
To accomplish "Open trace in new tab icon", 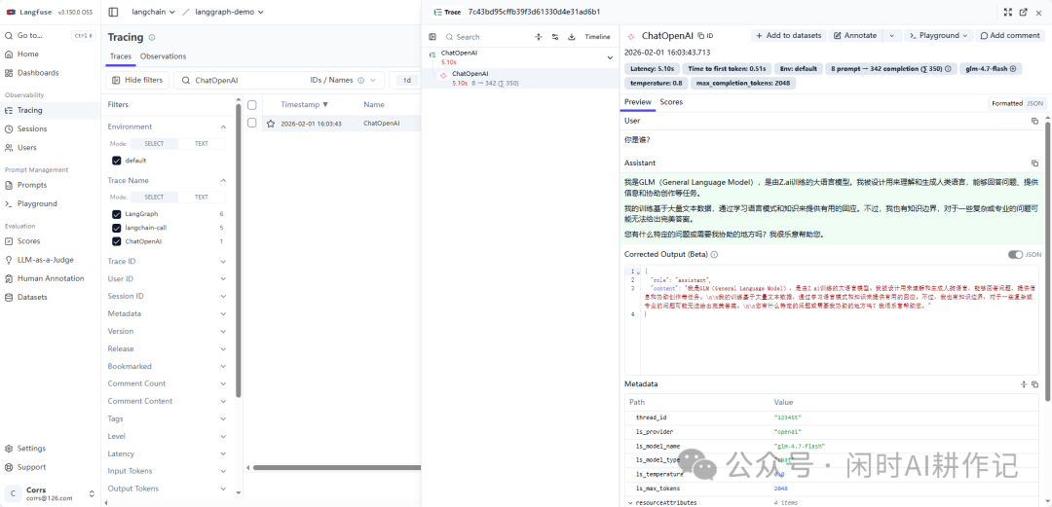I will (1022, 12).
